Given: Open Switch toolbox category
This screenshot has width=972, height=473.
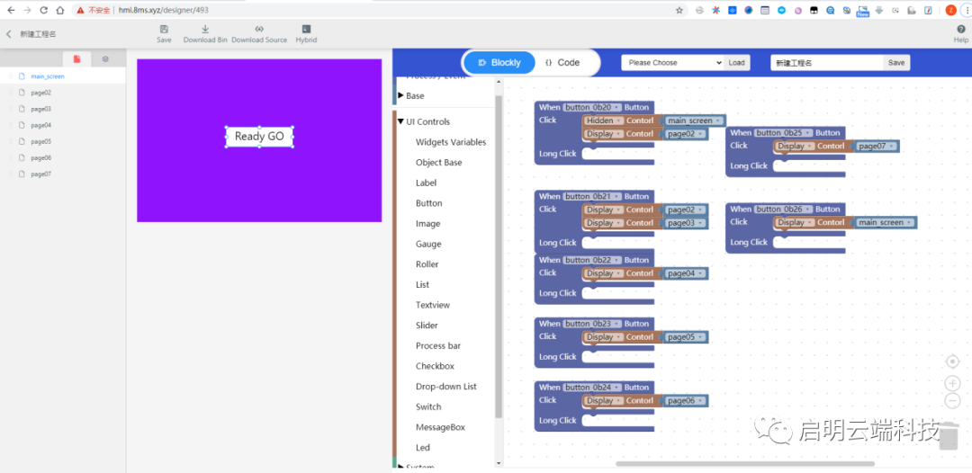Looking at the screenshot, I should click(428, 407).
